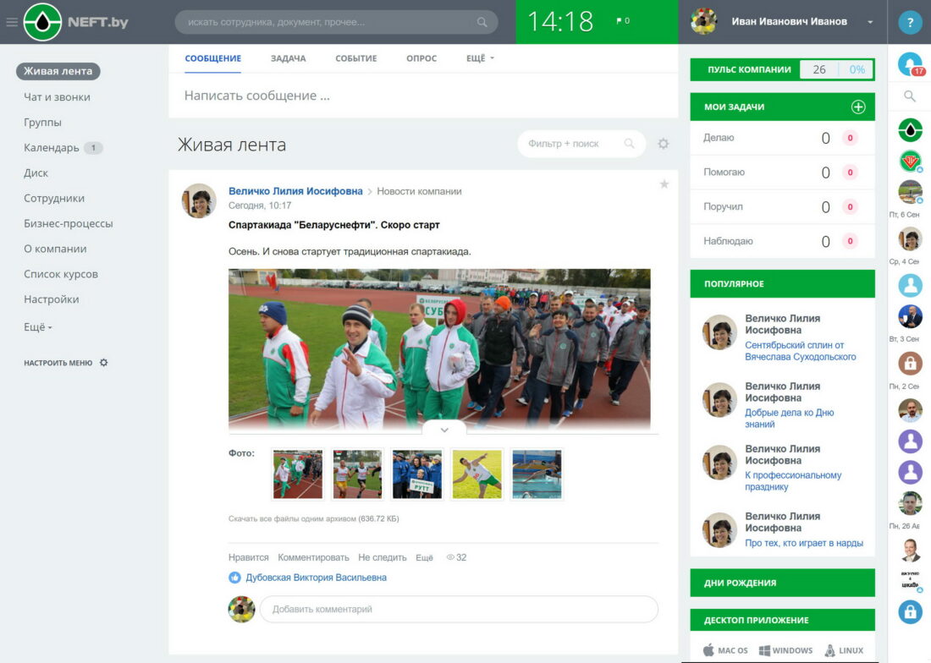
Task: Star the Spartakiada post as favorite
Action: pos(664,184)
